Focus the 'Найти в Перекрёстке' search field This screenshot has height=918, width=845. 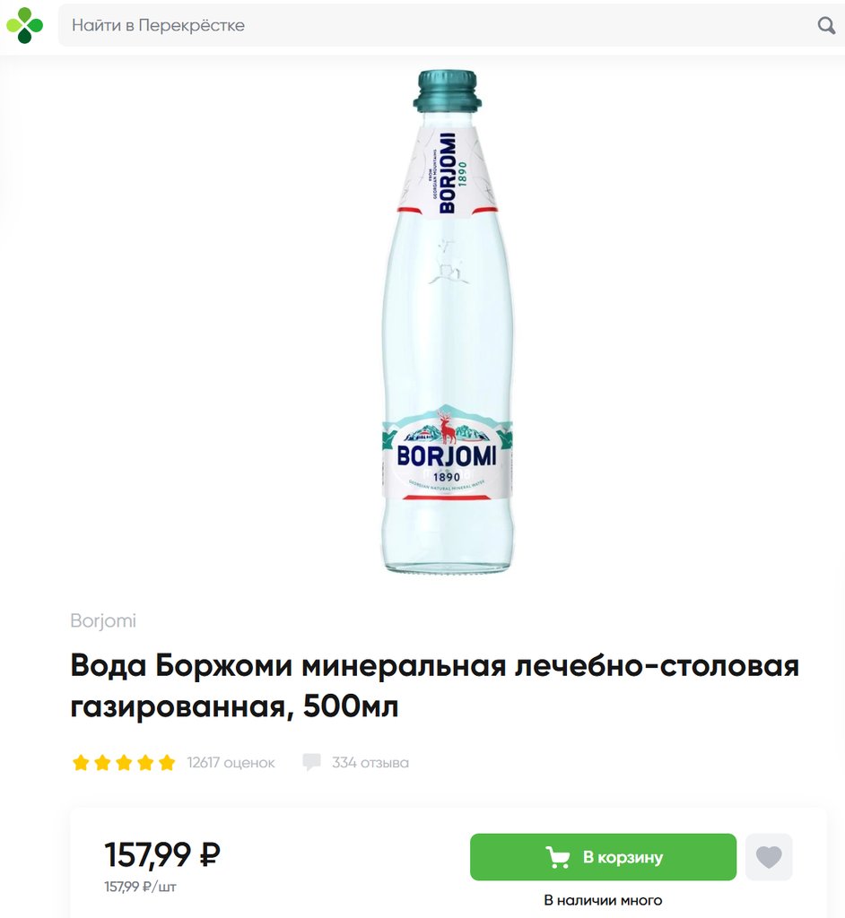451,25
